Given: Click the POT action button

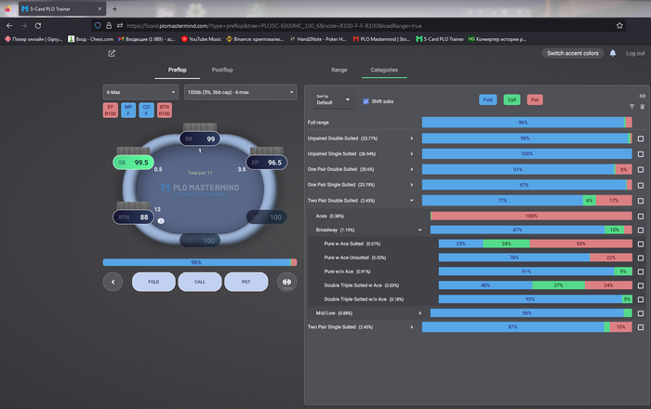Looking at the screenshot, I should point(246,282).
